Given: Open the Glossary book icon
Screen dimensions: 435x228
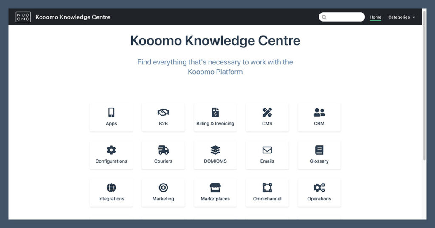Looking at the screenshot, I should (x=319, y=150).
